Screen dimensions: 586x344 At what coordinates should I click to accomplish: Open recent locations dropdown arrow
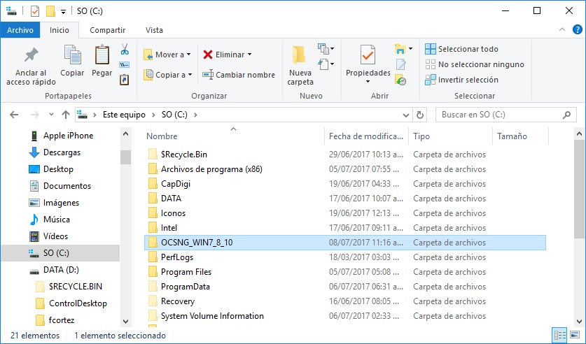pyautogui.click(x=51, y=115)
